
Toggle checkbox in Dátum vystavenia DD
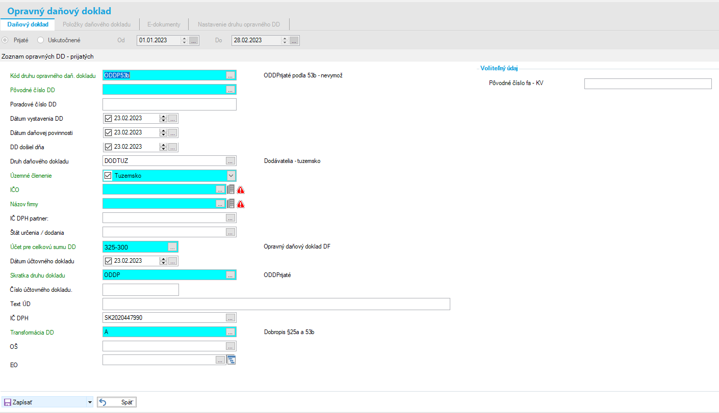(108, 118)
